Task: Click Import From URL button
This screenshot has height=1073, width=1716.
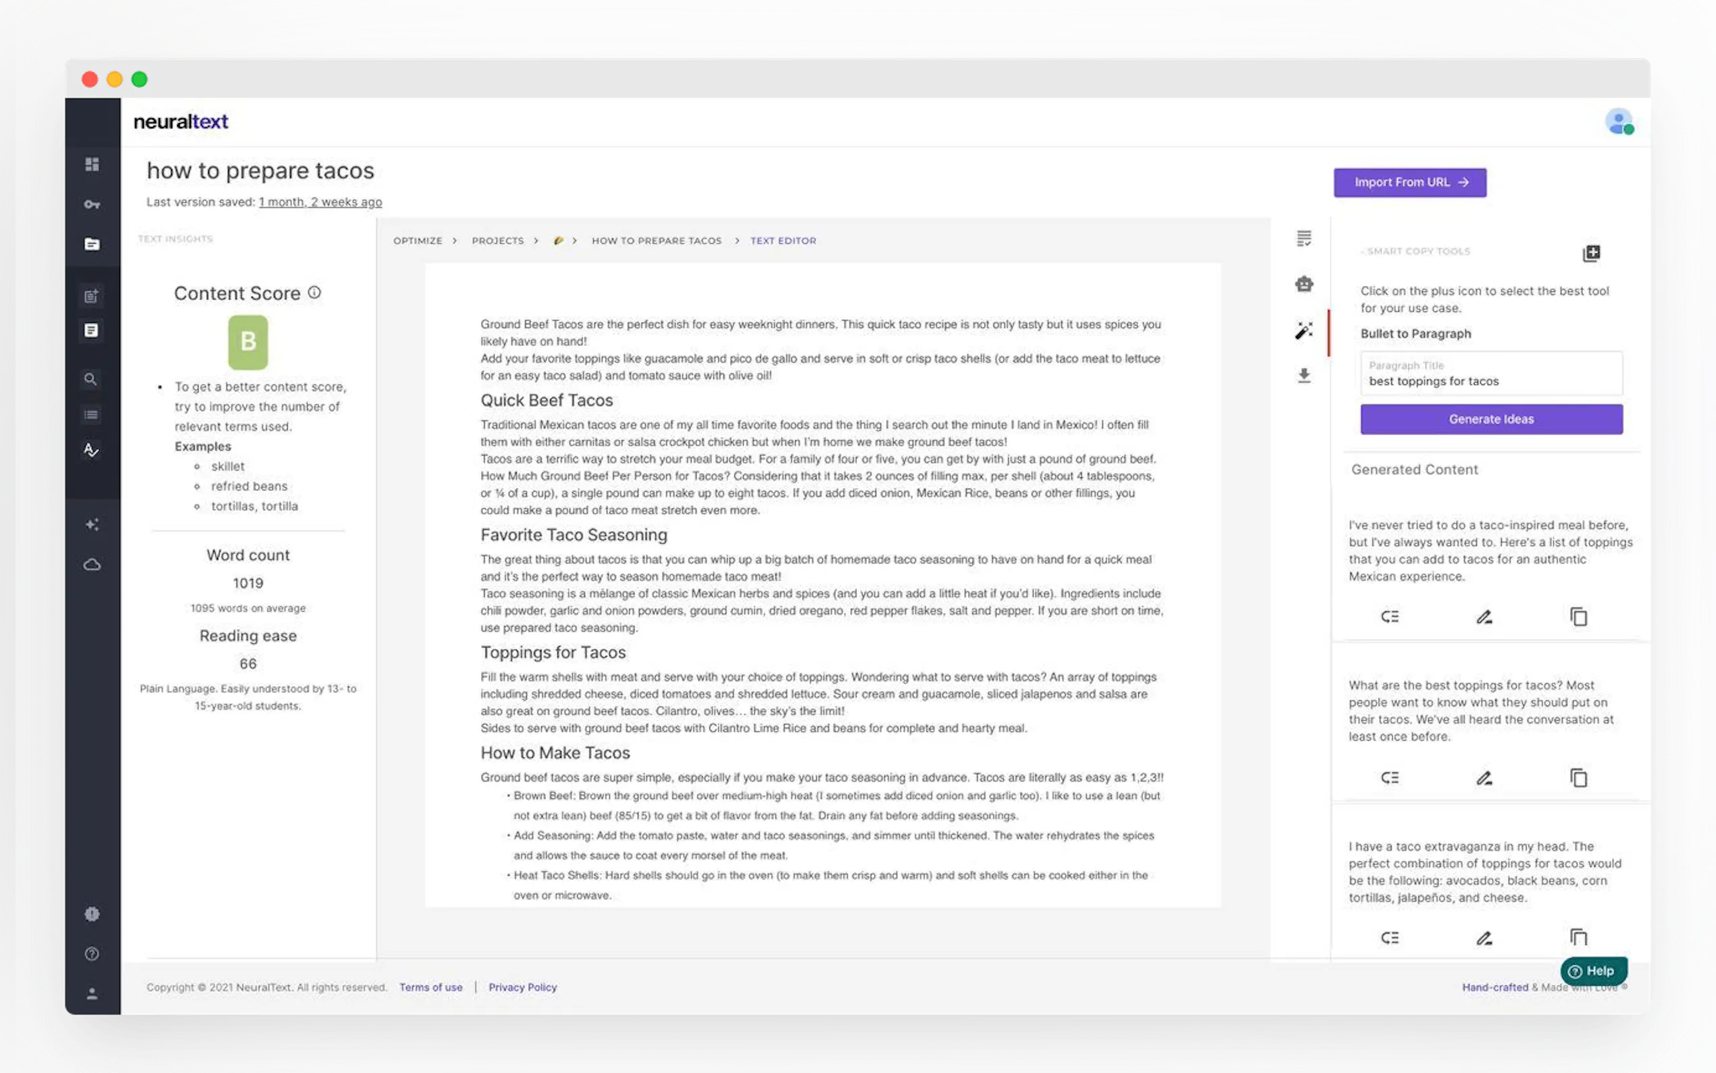Action: point(1409,182)
